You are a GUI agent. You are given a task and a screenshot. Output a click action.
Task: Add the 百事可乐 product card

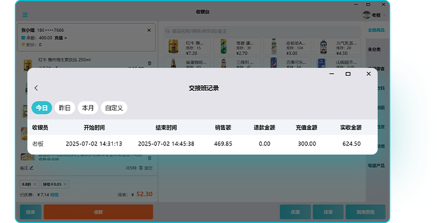click(x=288, y=63)
